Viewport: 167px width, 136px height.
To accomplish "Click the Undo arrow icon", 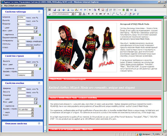I will pos(81,10).
